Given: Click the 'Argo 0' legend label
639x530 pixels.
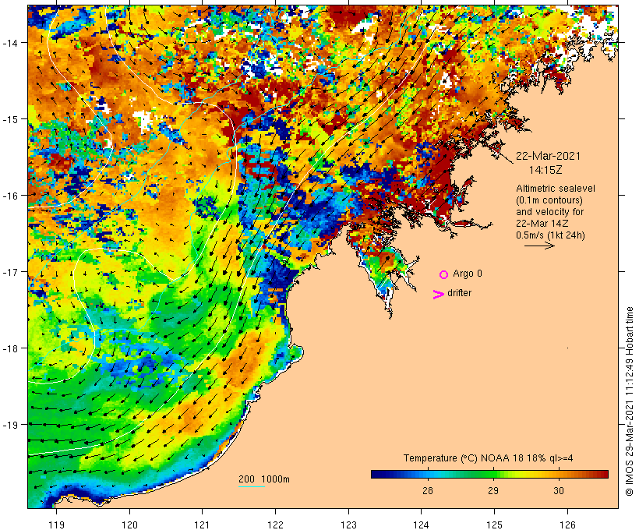Looking at the screenshot, I should 468,274.
